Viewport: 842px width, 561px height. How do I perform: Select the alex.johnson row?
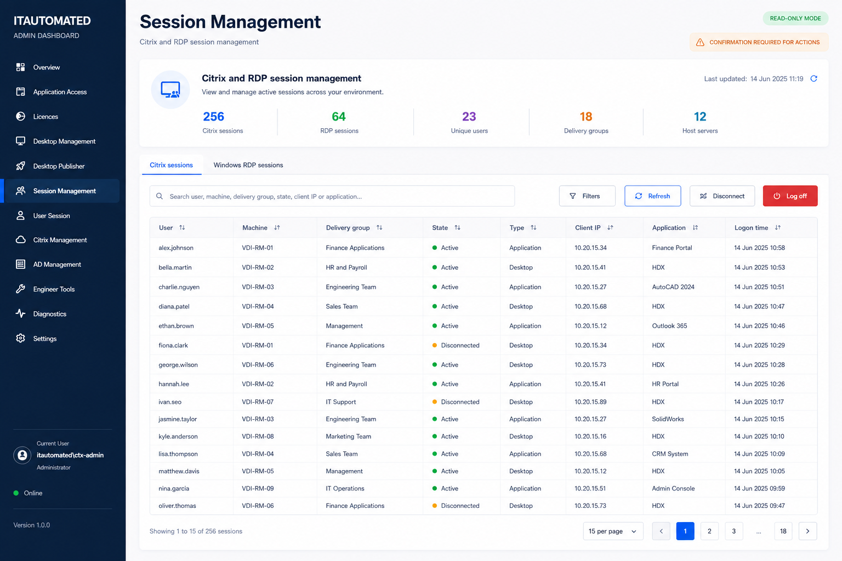(x=483, y=248)
